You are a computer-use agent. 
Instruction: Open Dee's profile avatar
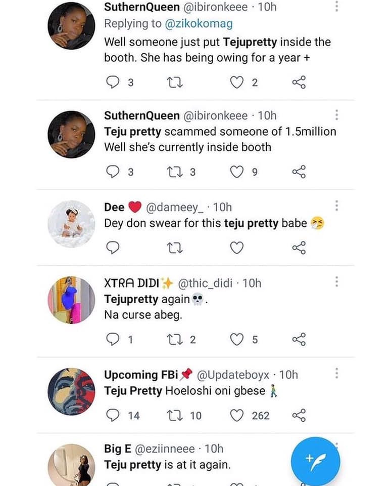71,223
